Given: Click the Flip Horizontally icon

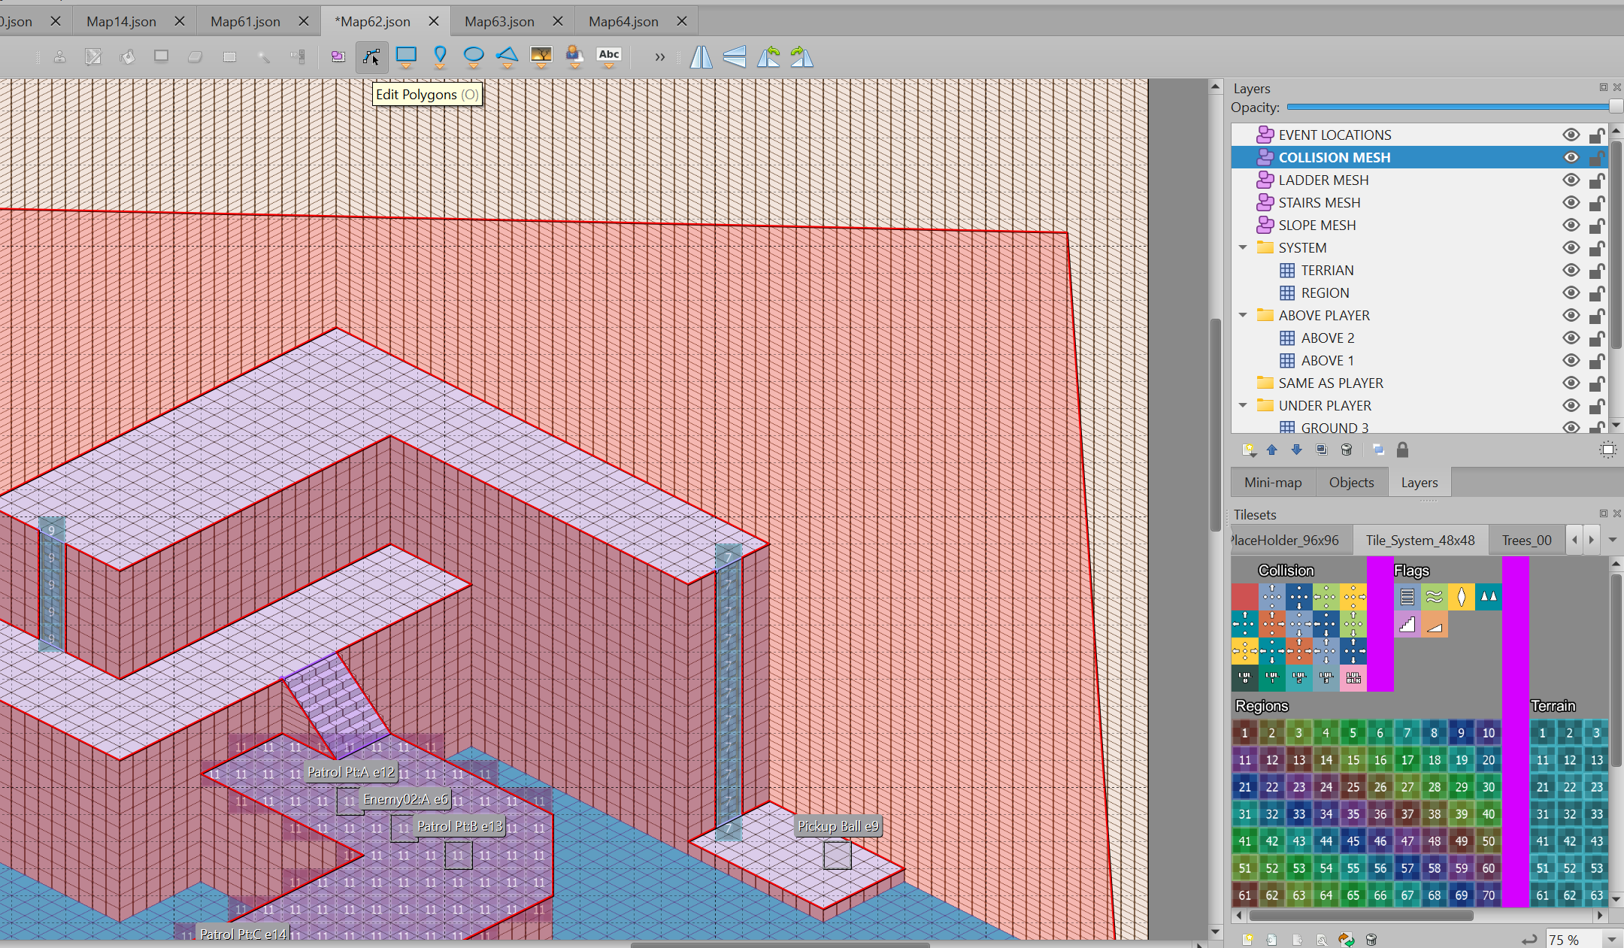Looking at the screenshot, I should coord(701,57).
